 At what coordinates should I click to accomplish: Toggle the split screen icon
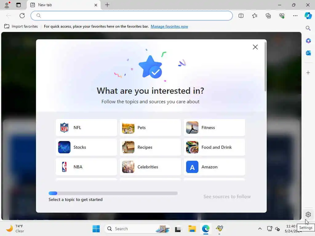(241, 16)
